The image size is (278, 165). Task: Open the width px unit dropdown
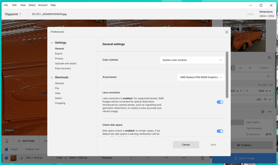click(239, 91)
